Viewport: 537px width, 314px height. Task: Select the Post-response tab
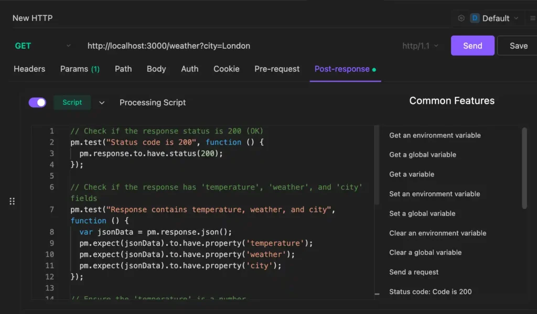tap(345, 69)
